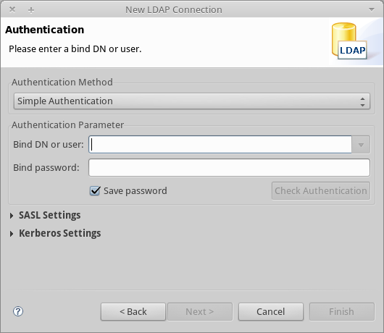Toggle the Save password checkbox

point(95,191)
